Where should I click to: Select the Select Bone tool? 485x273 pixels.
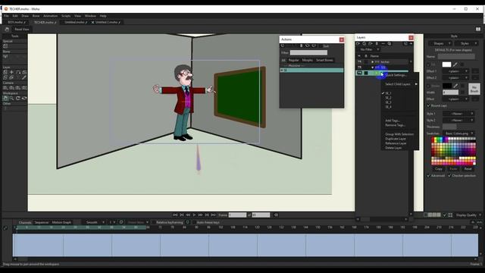(x=5, y=56)
